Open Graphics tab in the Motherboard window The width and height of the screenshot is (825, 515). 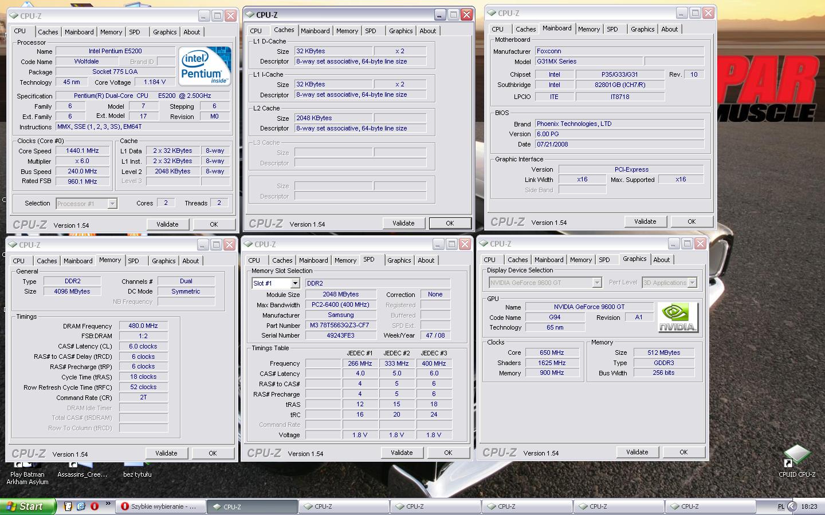[643, 29]
